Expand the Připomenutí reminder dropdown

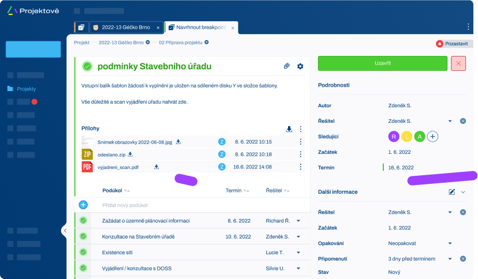click(x=450, y=259)
